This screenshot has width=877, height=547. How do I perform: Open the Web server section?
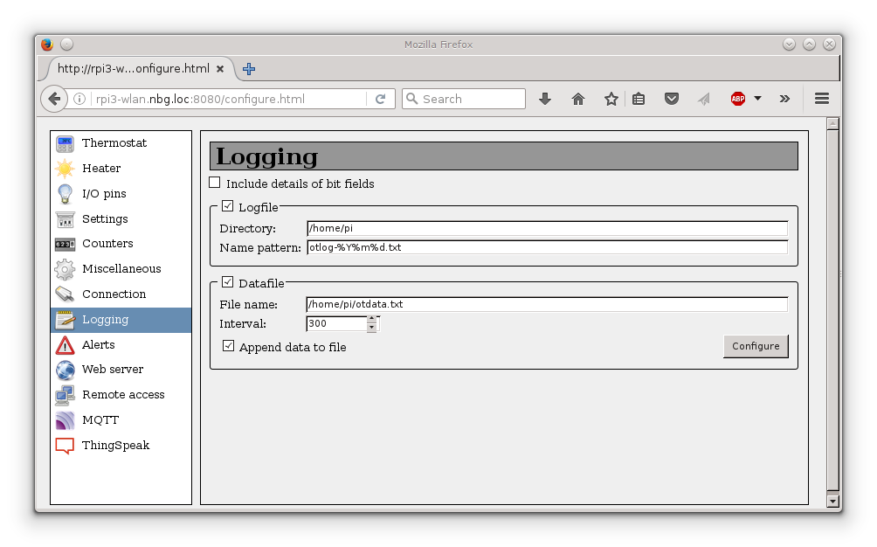pyautogui.click(x=113, y=370)
